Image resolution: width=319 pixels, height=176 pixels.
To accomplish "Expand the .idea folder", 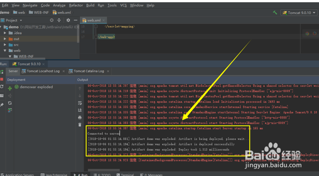I will click(x=5, y=33).
